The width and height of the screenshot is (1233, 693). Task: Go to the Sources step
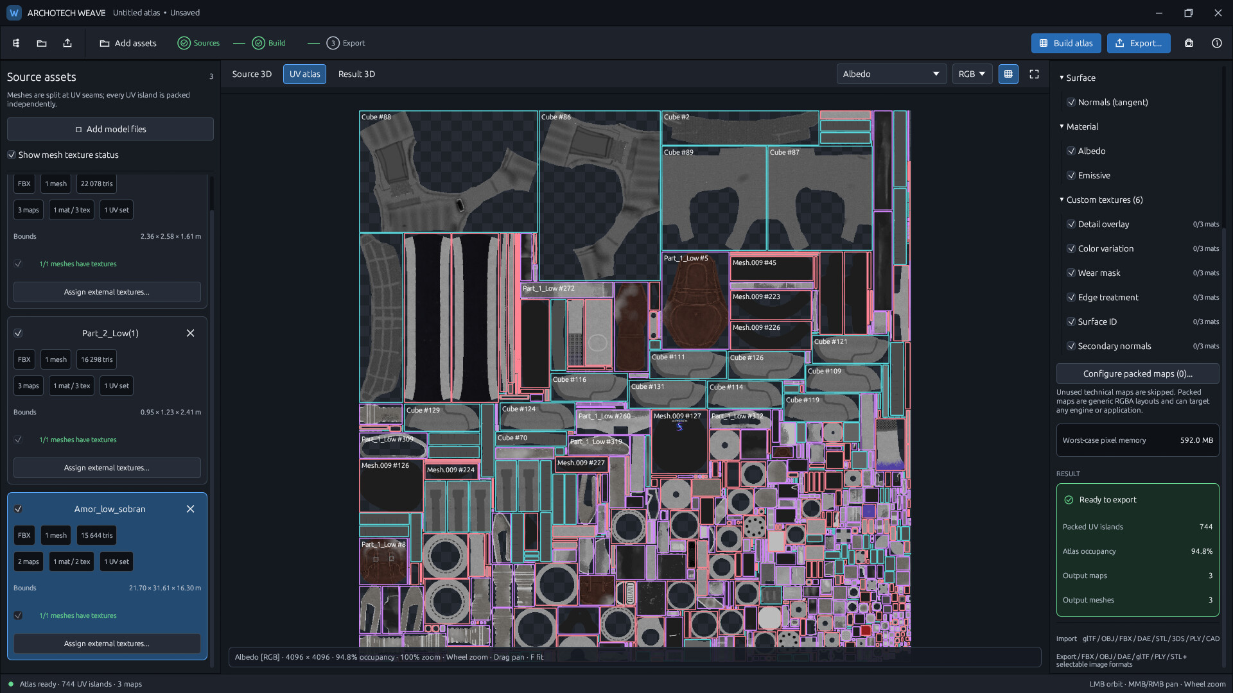[x=198, y=43]
